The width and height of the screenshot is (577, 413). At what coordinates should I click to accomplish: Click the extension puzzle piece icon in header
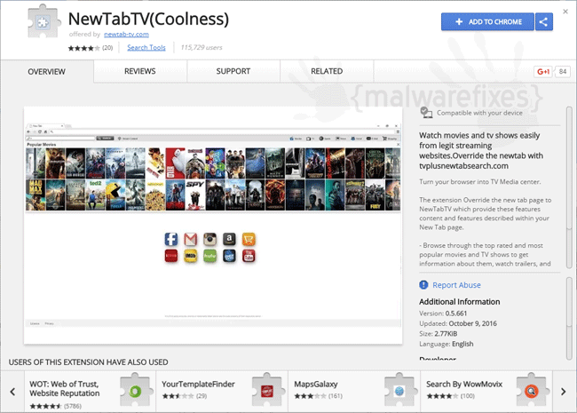(x=43, y=21)
